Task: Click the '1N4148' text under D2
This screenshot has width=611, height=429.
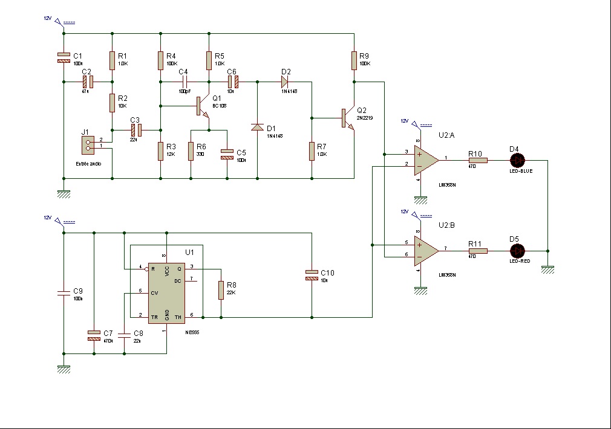Action: click(289, 91)
